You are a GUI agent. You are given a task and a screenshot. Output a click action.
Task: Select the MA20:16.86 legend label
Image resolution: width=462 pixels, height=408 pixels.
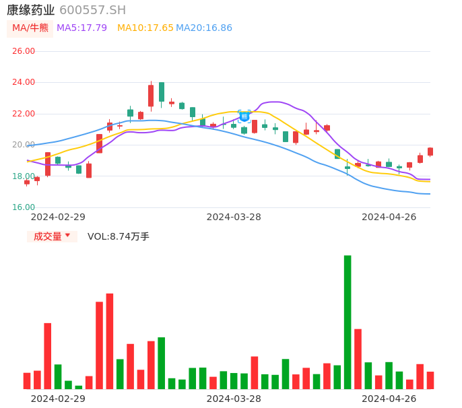coord(204,28)
